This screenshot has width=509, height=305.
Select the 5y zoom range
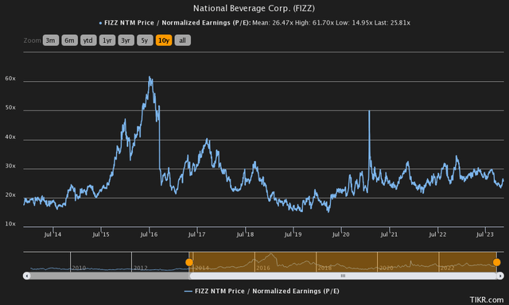[x=145, y=41]
